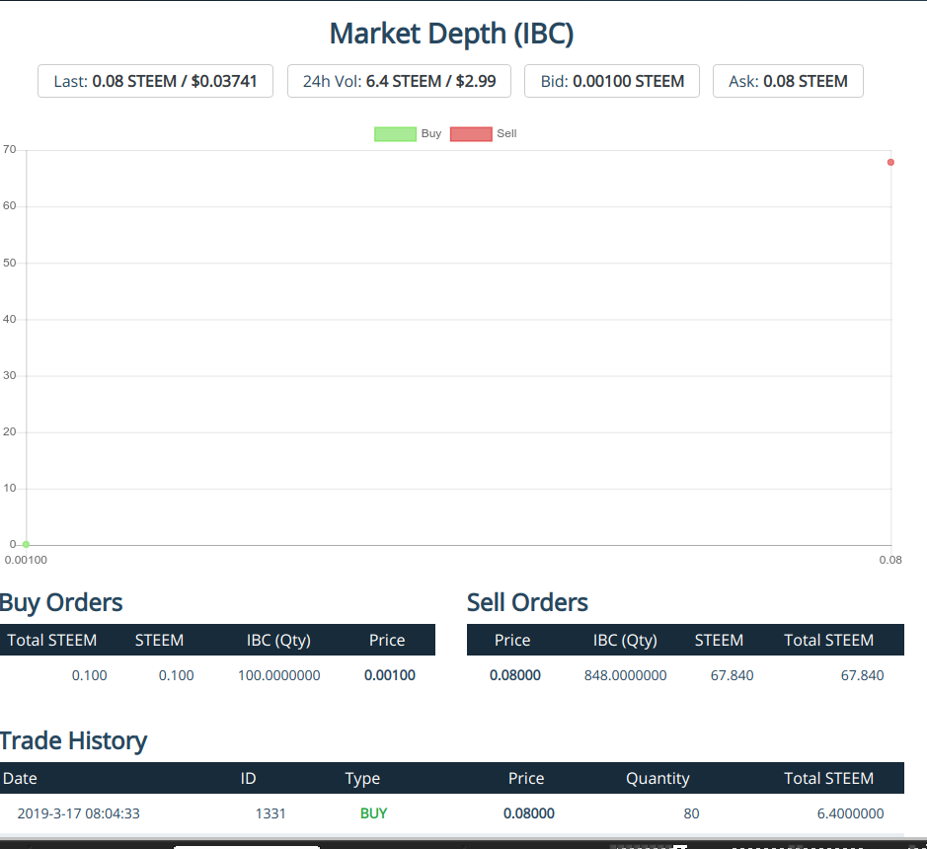Image resolution: width=927 pixels, height=849 pixels.
Task: Click Trade History Type column header
Action: [362, 779]
